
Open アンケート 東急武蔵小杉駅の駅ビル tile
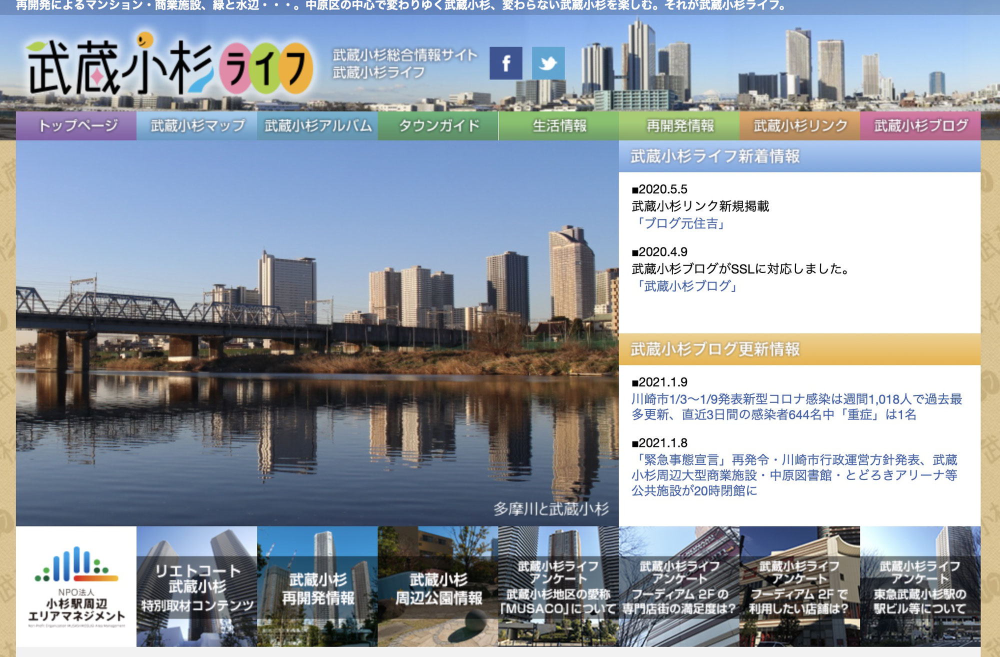pos(920,586)
